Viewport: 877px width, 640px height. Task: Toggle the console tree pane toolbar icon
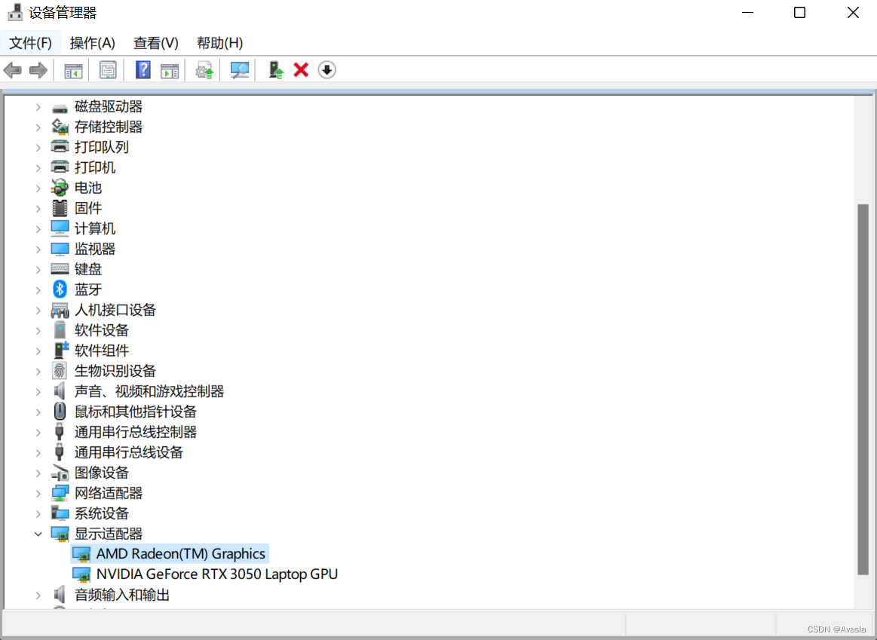73,70
